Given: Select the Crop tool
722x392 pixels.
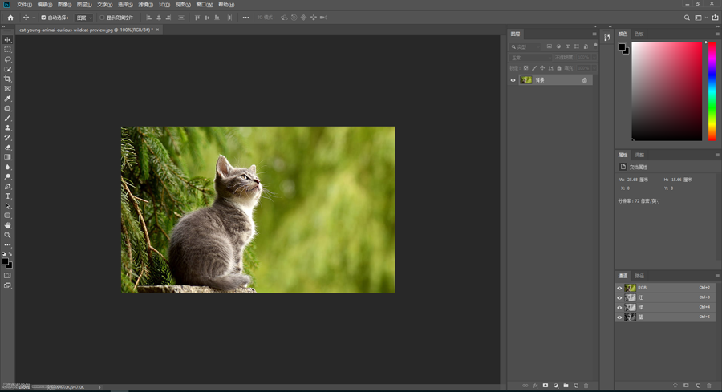Looking at the screenshot, I should [8, 79].
